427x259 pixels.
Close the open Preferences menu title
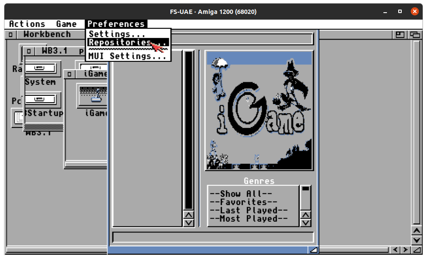116,24
